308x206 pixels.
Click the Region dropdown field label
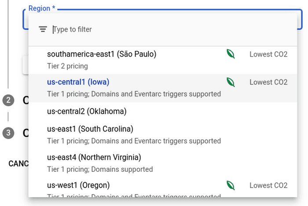pos(42,8)
